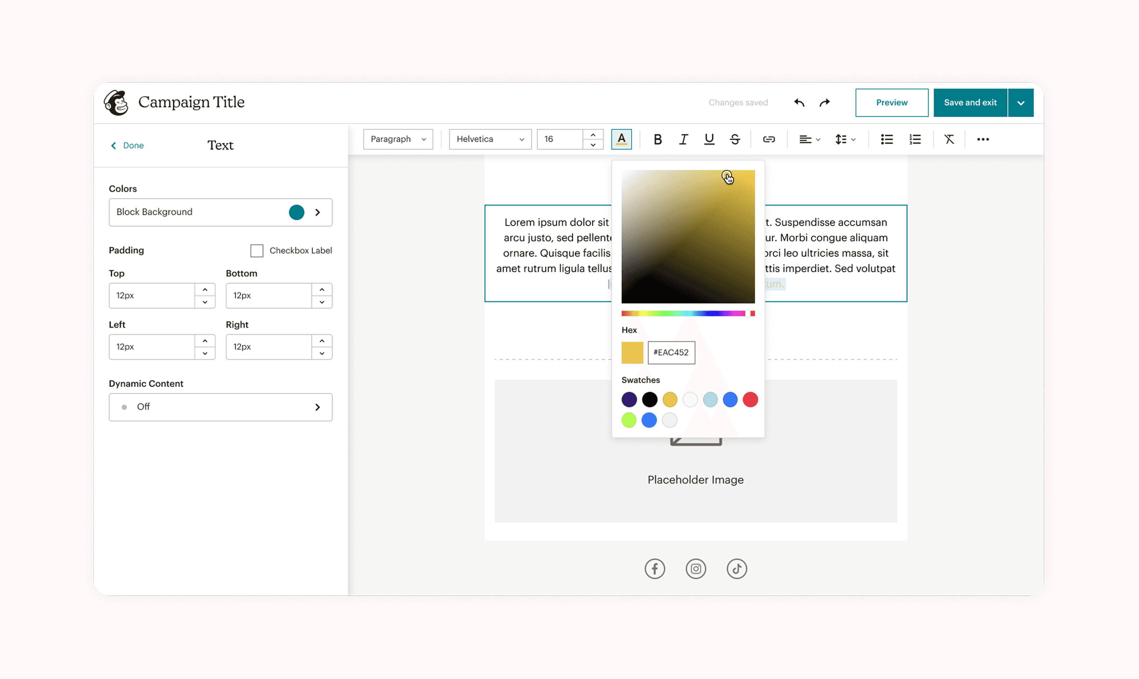Open the Paragraph style dropdown

[x=398, y=140]
